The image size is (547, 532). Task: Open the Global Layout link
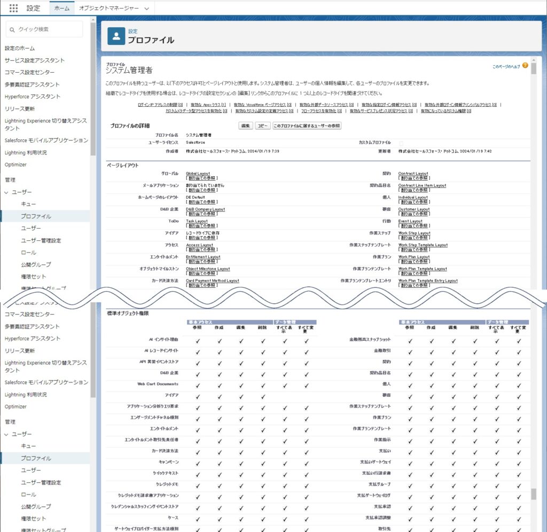[x=198, y=174]
